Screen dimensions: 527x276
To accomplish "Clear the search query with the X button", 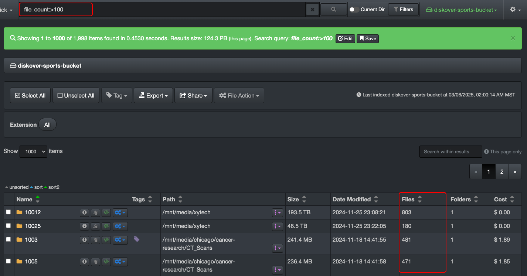I will point(312,10).
